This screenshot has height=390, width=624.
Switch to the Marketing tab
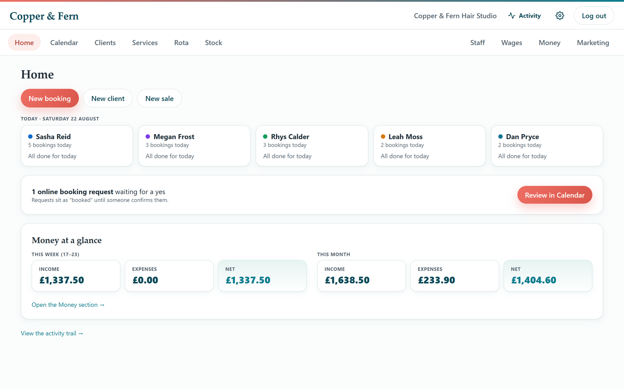[x=593, y=43]
